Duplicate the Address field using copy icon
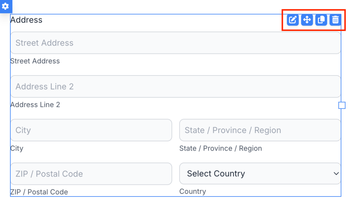352x213 pixels. tap(321, 20)
